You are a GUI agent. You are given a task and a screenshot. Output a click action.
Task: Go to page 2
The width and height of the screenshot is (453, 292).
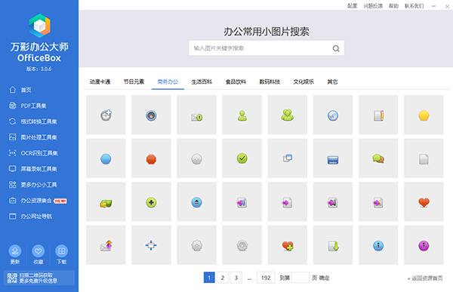tap(223, 278)
